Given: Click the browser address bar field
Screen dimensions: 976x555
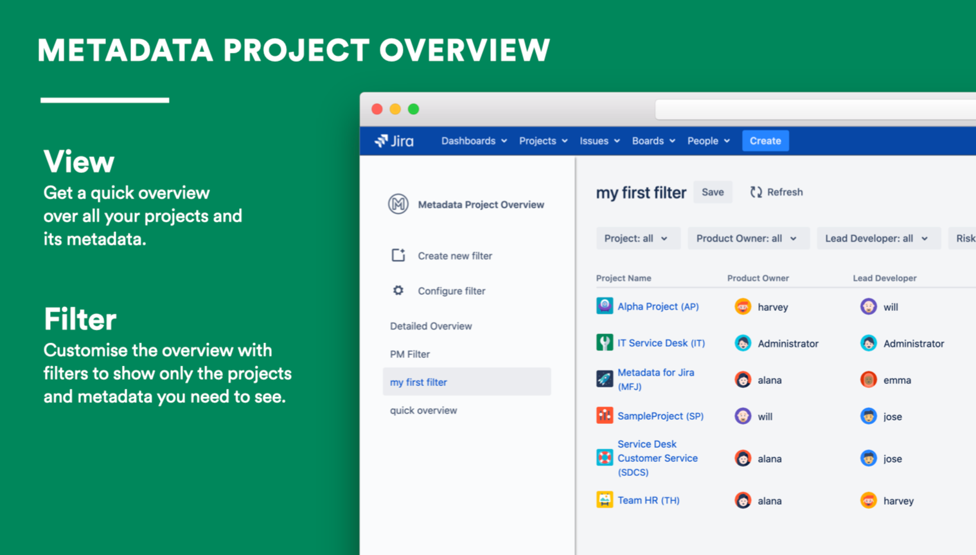Looking at the screenshot, I should [815, 110].
